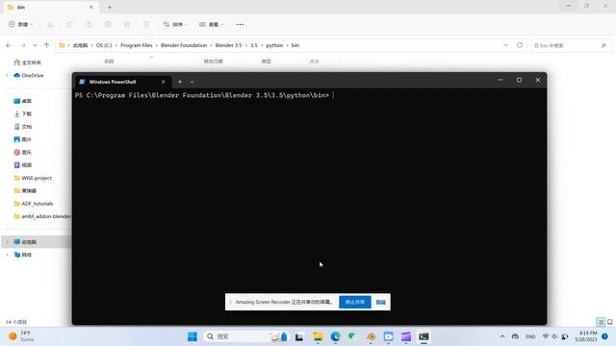Click python breadcrumb segment
This screenshot has height=346, width=616.
pyautogui.click(x=274, y=45)
